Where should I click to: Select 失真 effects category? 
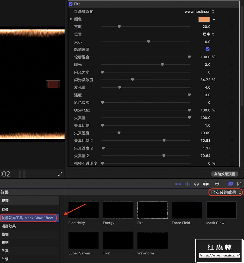coord(29,251)
